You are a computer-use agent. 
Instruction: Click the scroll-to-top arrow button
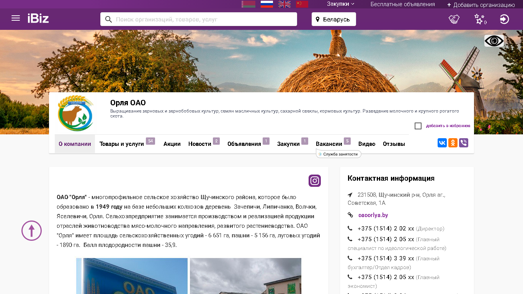coord(31,230)
